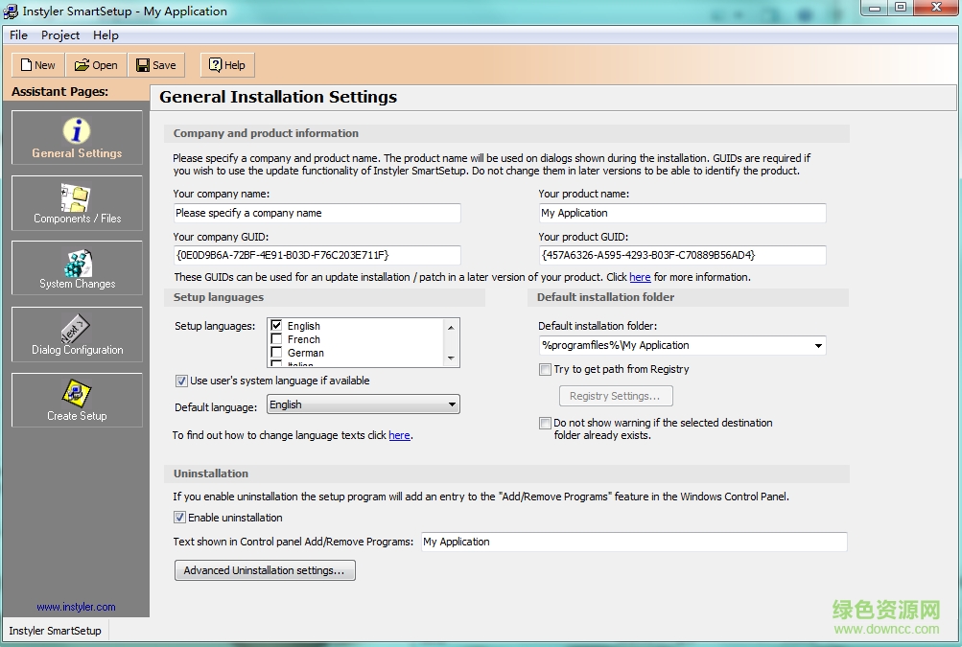Open the Dialog Configuration page
962x647 pixels.
click(x=77, y=335)
